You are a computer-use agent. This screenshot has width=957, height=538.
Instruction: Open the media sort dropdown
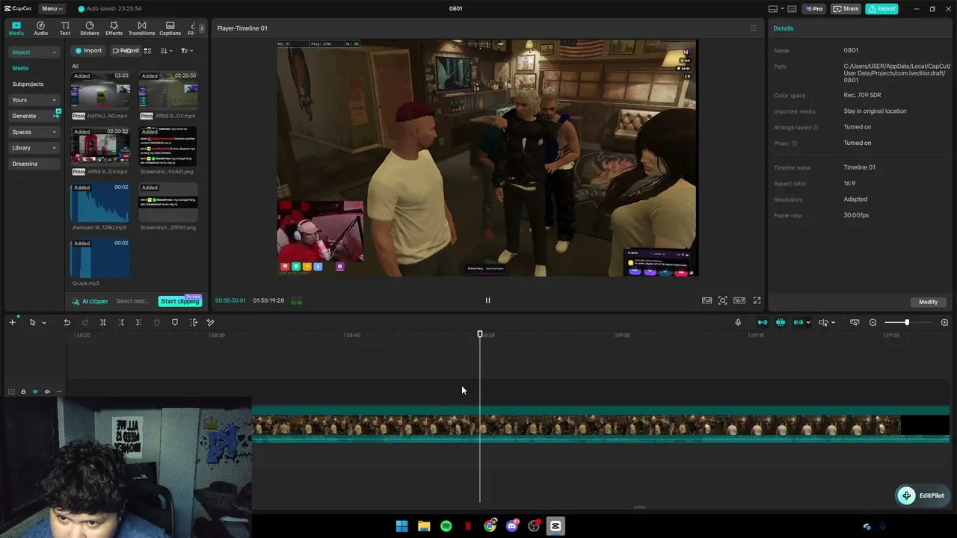pos(167,51)
